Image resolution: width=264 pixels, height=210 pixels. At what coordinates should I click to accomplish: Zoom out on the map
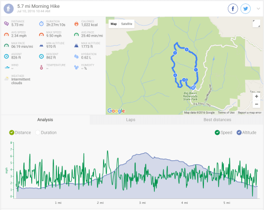256,104
